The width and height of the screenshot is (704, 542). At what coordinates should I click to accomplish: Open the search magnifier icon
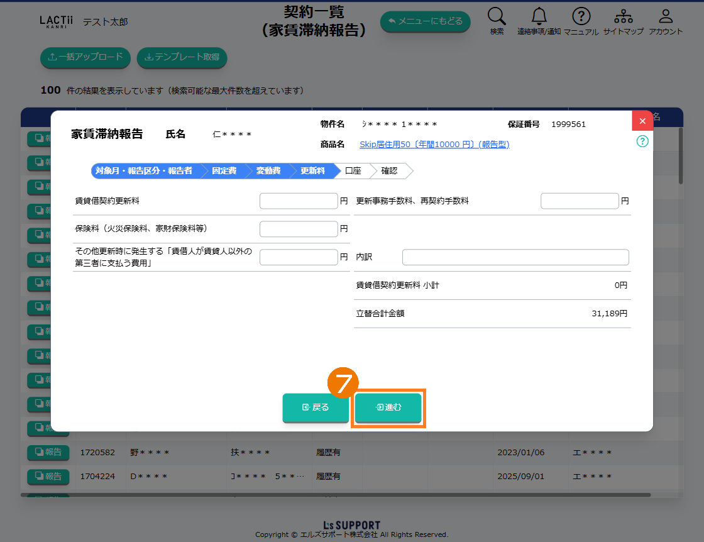coord(497,17)
